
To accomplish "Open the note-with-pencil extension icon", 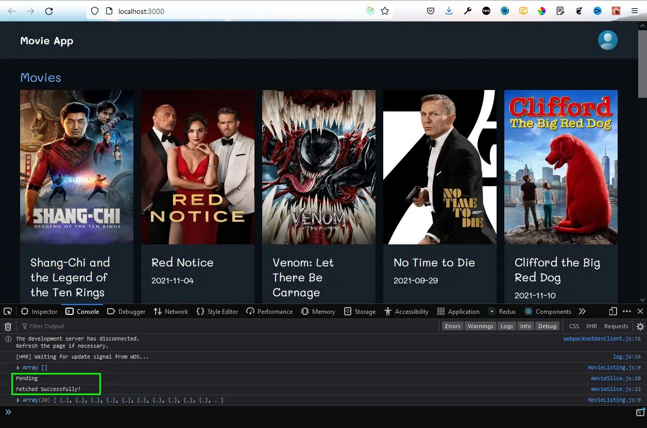I will pyautogui.click(x=560, y=11).
